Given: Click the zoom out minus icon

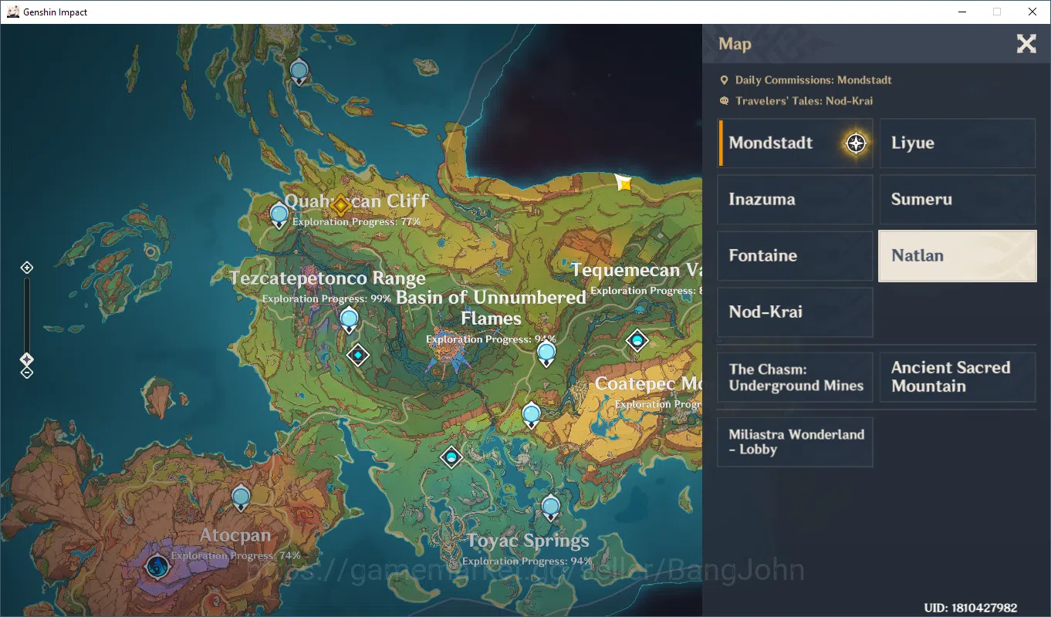Looking at the screenshot, I should point(27,373).
